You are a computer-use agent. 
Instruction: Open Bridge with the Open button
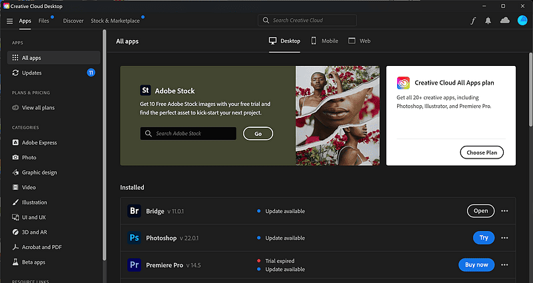pyautogui.click(x=480, y=211)
